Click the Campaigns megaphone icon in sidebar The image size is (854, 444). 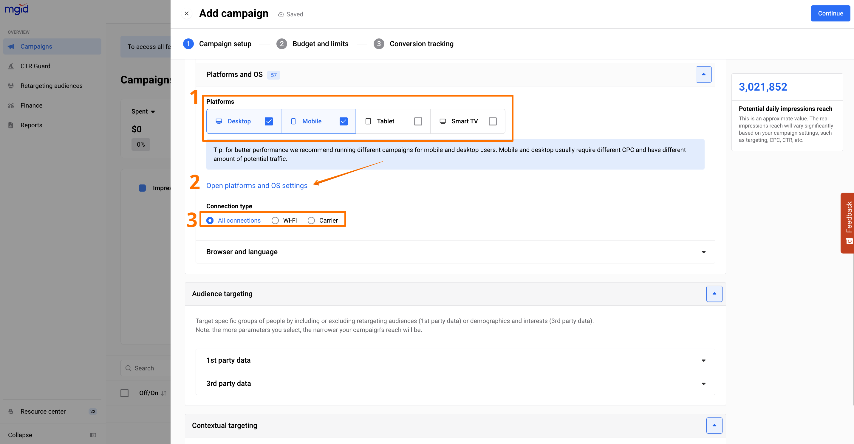[x=11, y=46]
